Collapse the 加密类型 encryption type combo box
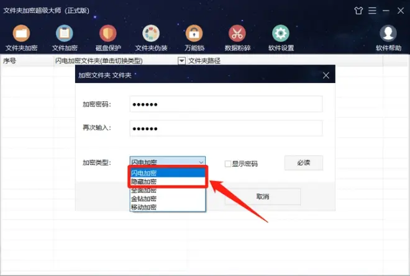Image resolution: width=410 pixels, height=276 pixels. pos(200,162)
